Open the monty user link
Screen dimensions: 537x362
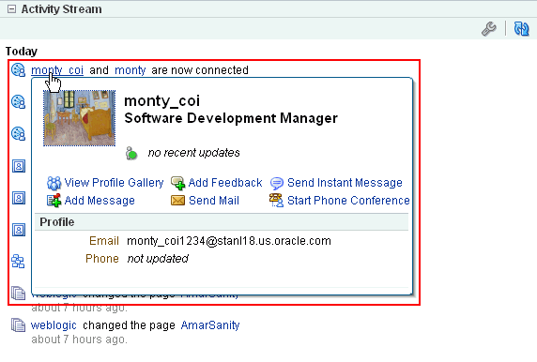[130, 70]
